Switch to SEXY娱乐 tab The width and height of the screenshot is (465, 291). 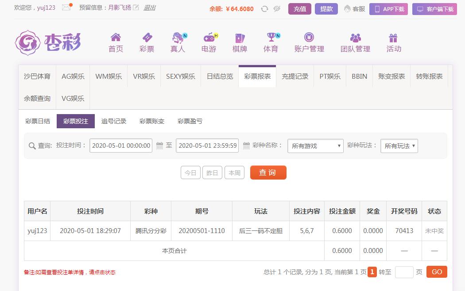tap(181, 77)
